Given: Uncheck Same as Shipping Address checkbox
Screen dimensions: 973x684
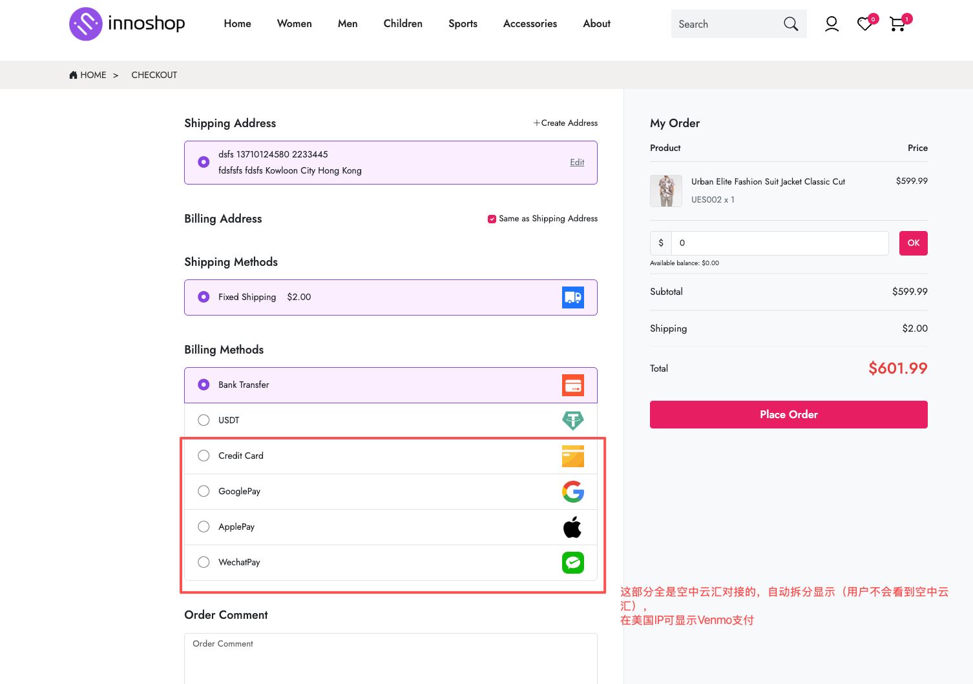Looking at the screenshot, I should tap(492, 219).
